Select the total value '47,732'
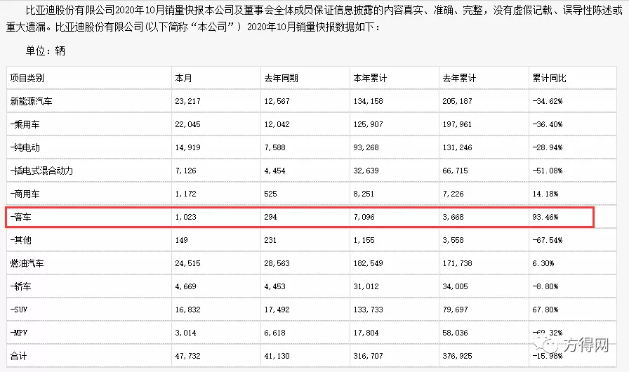Screen dimensions: 629x372 [187, 356]
